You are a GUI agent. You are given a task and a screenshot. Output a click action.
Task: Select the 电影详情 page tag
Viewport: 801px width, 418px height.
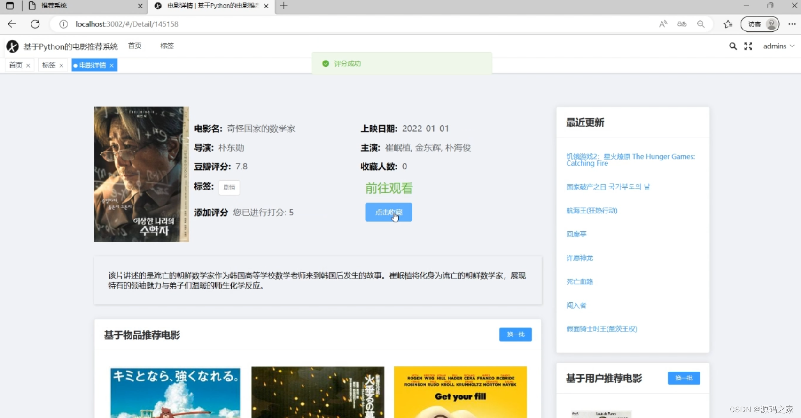pos(92,65)
